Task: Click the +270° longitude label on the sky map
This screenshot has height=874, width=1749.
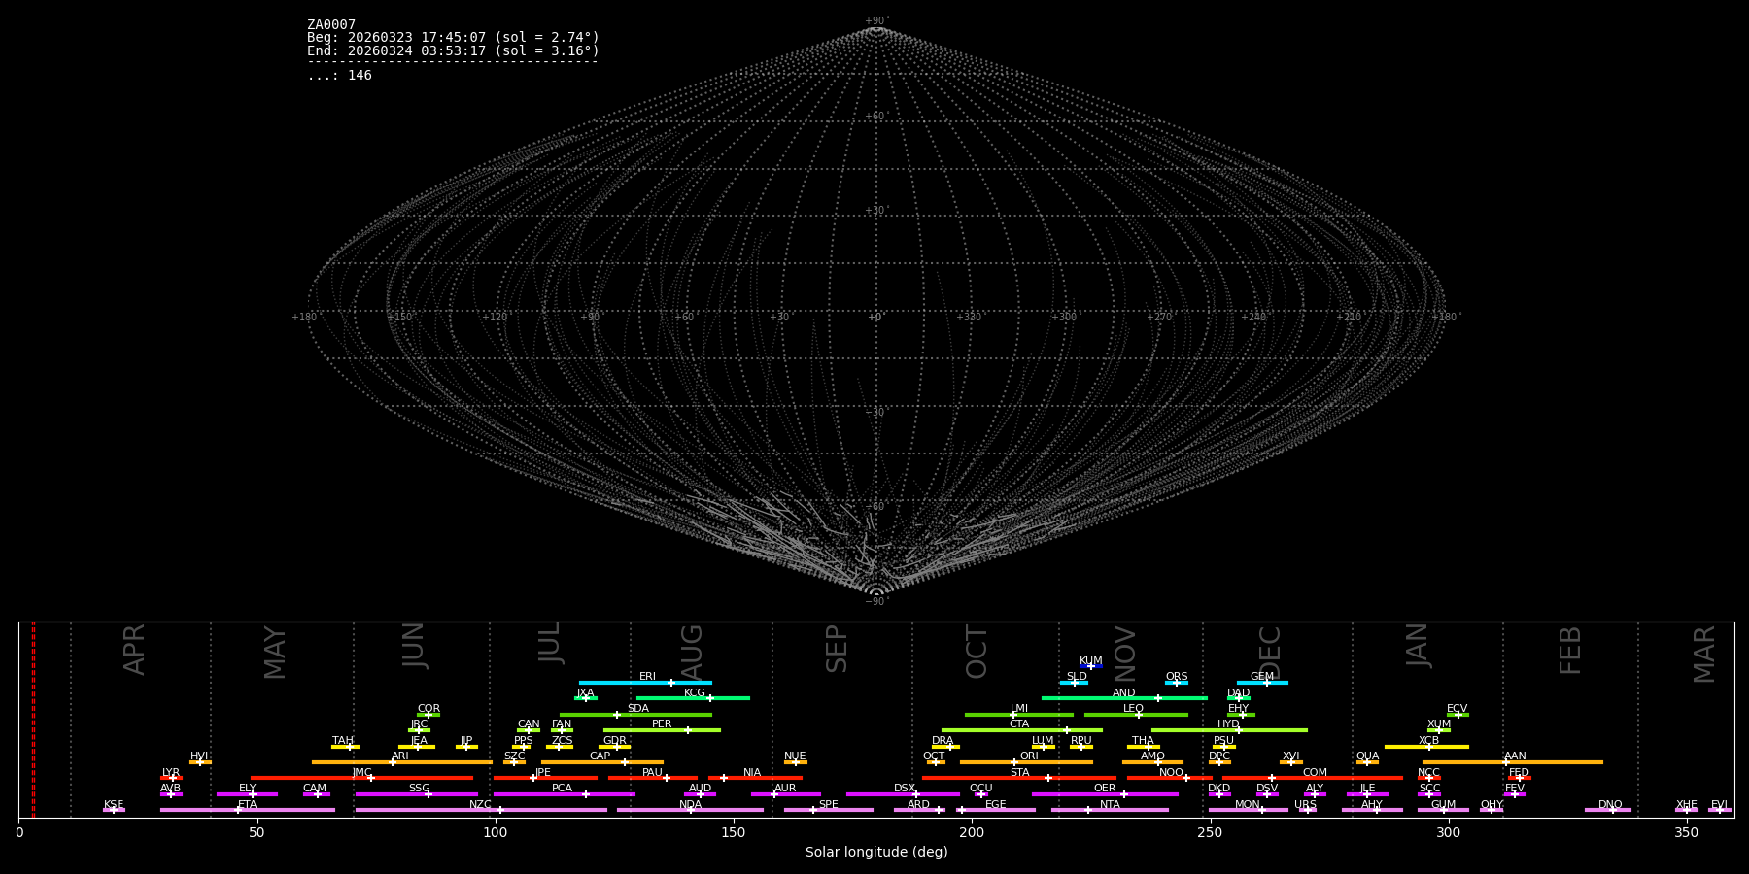Action: coord(1160,317)
